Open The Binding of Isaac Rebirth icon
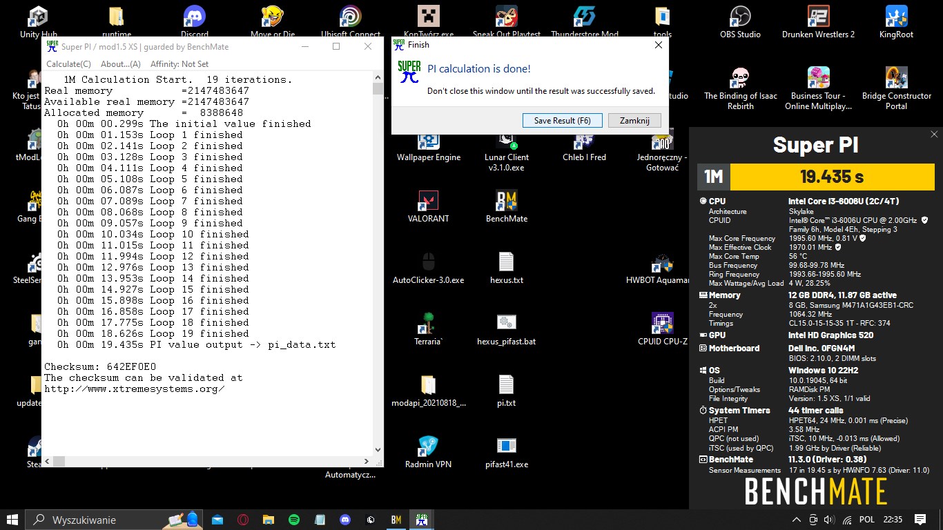The height and width of the screenshot is (530, 943). 741,88
